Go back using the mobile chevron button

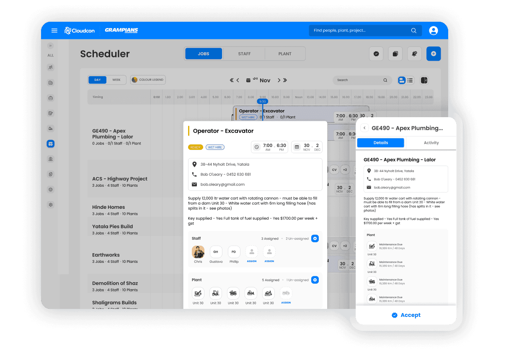click(x=364, y=128)
